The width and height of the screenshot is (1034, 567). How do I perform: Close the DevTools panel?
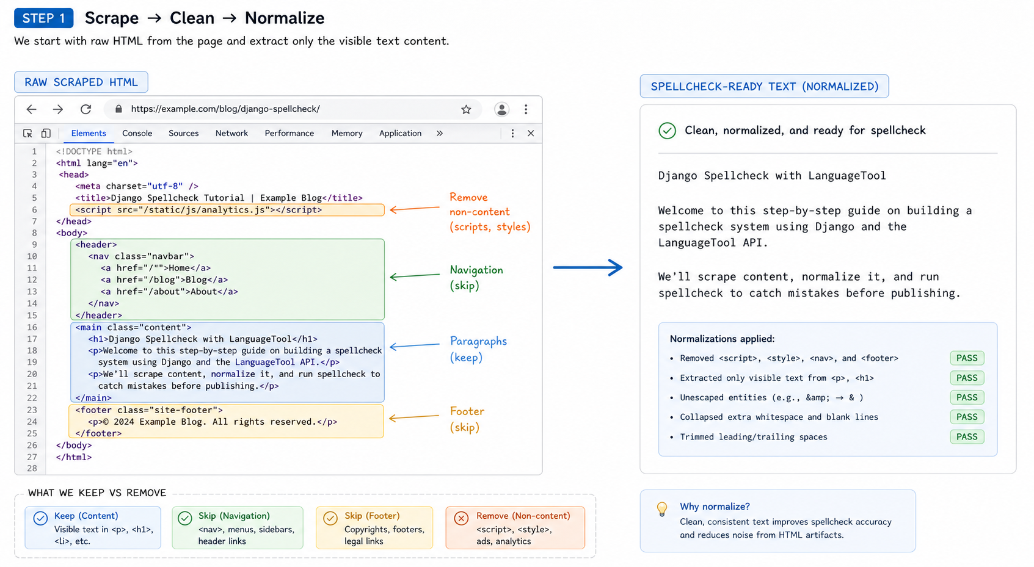click(531, 133)
